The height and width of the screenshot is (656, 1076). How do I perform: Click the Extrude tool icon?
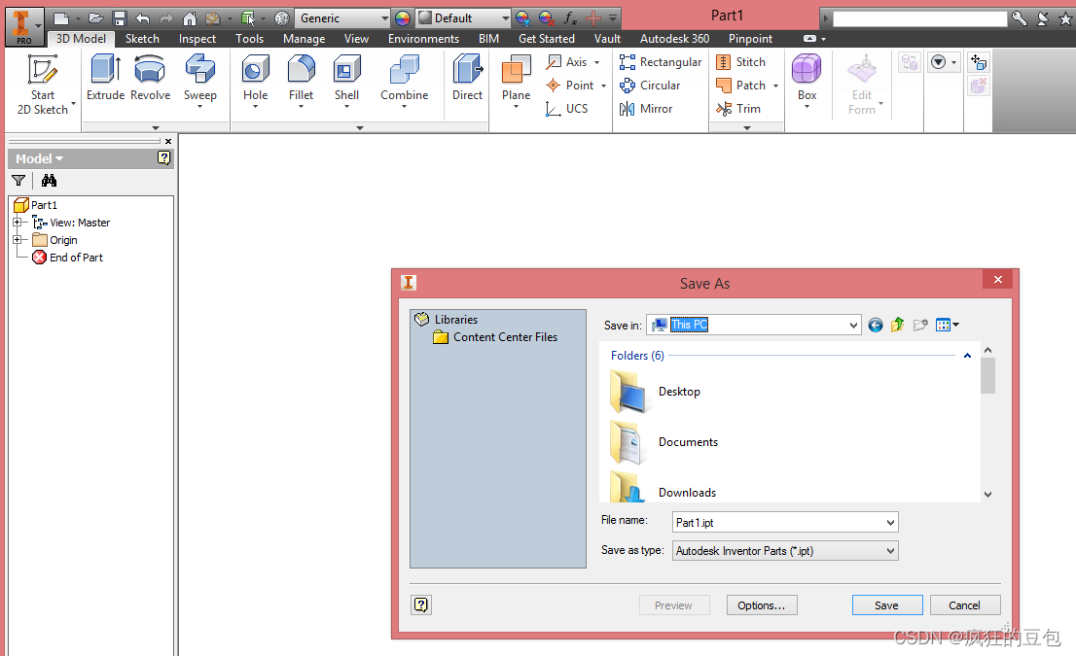pyautogui.click(x=105, y=71)
